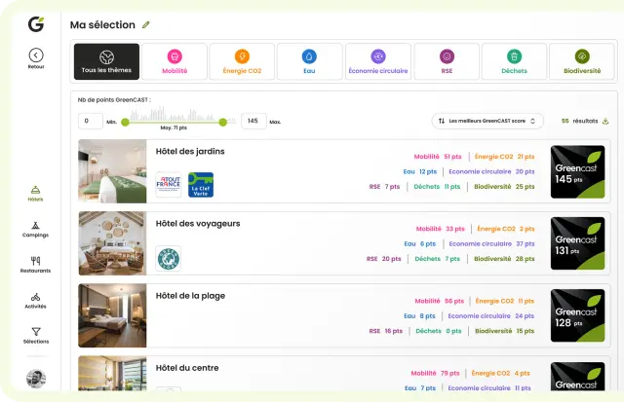Open Hôtel de la plage photo
The width and height of the screenshot is (624, 402).
click(x=112, y=315)
